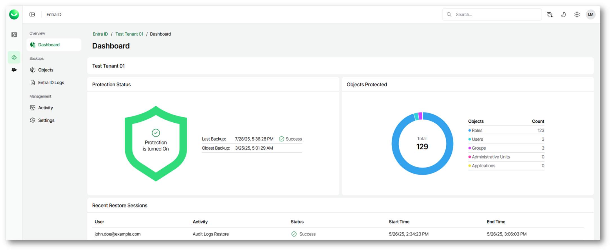
Task: Select the Entra ID diamond icon in rail
Action: point(14,57)
